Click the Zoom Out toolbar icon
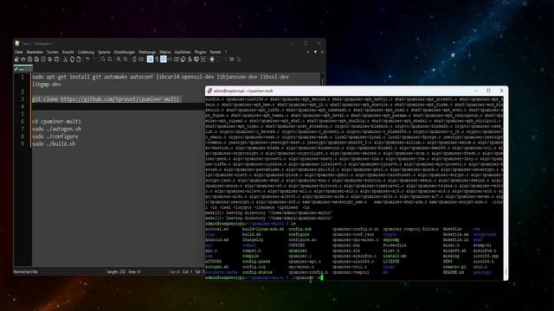Screen dimensions: 554x311 click(126, 60)
